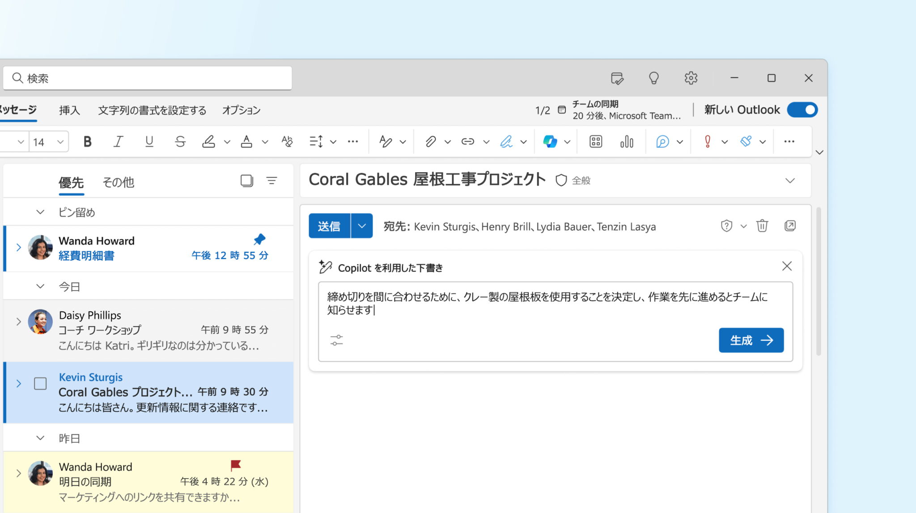Viewport: 916px width, 513px height.
Task: Click the select-mode icon in message list
Action: (x=247, y=181)
